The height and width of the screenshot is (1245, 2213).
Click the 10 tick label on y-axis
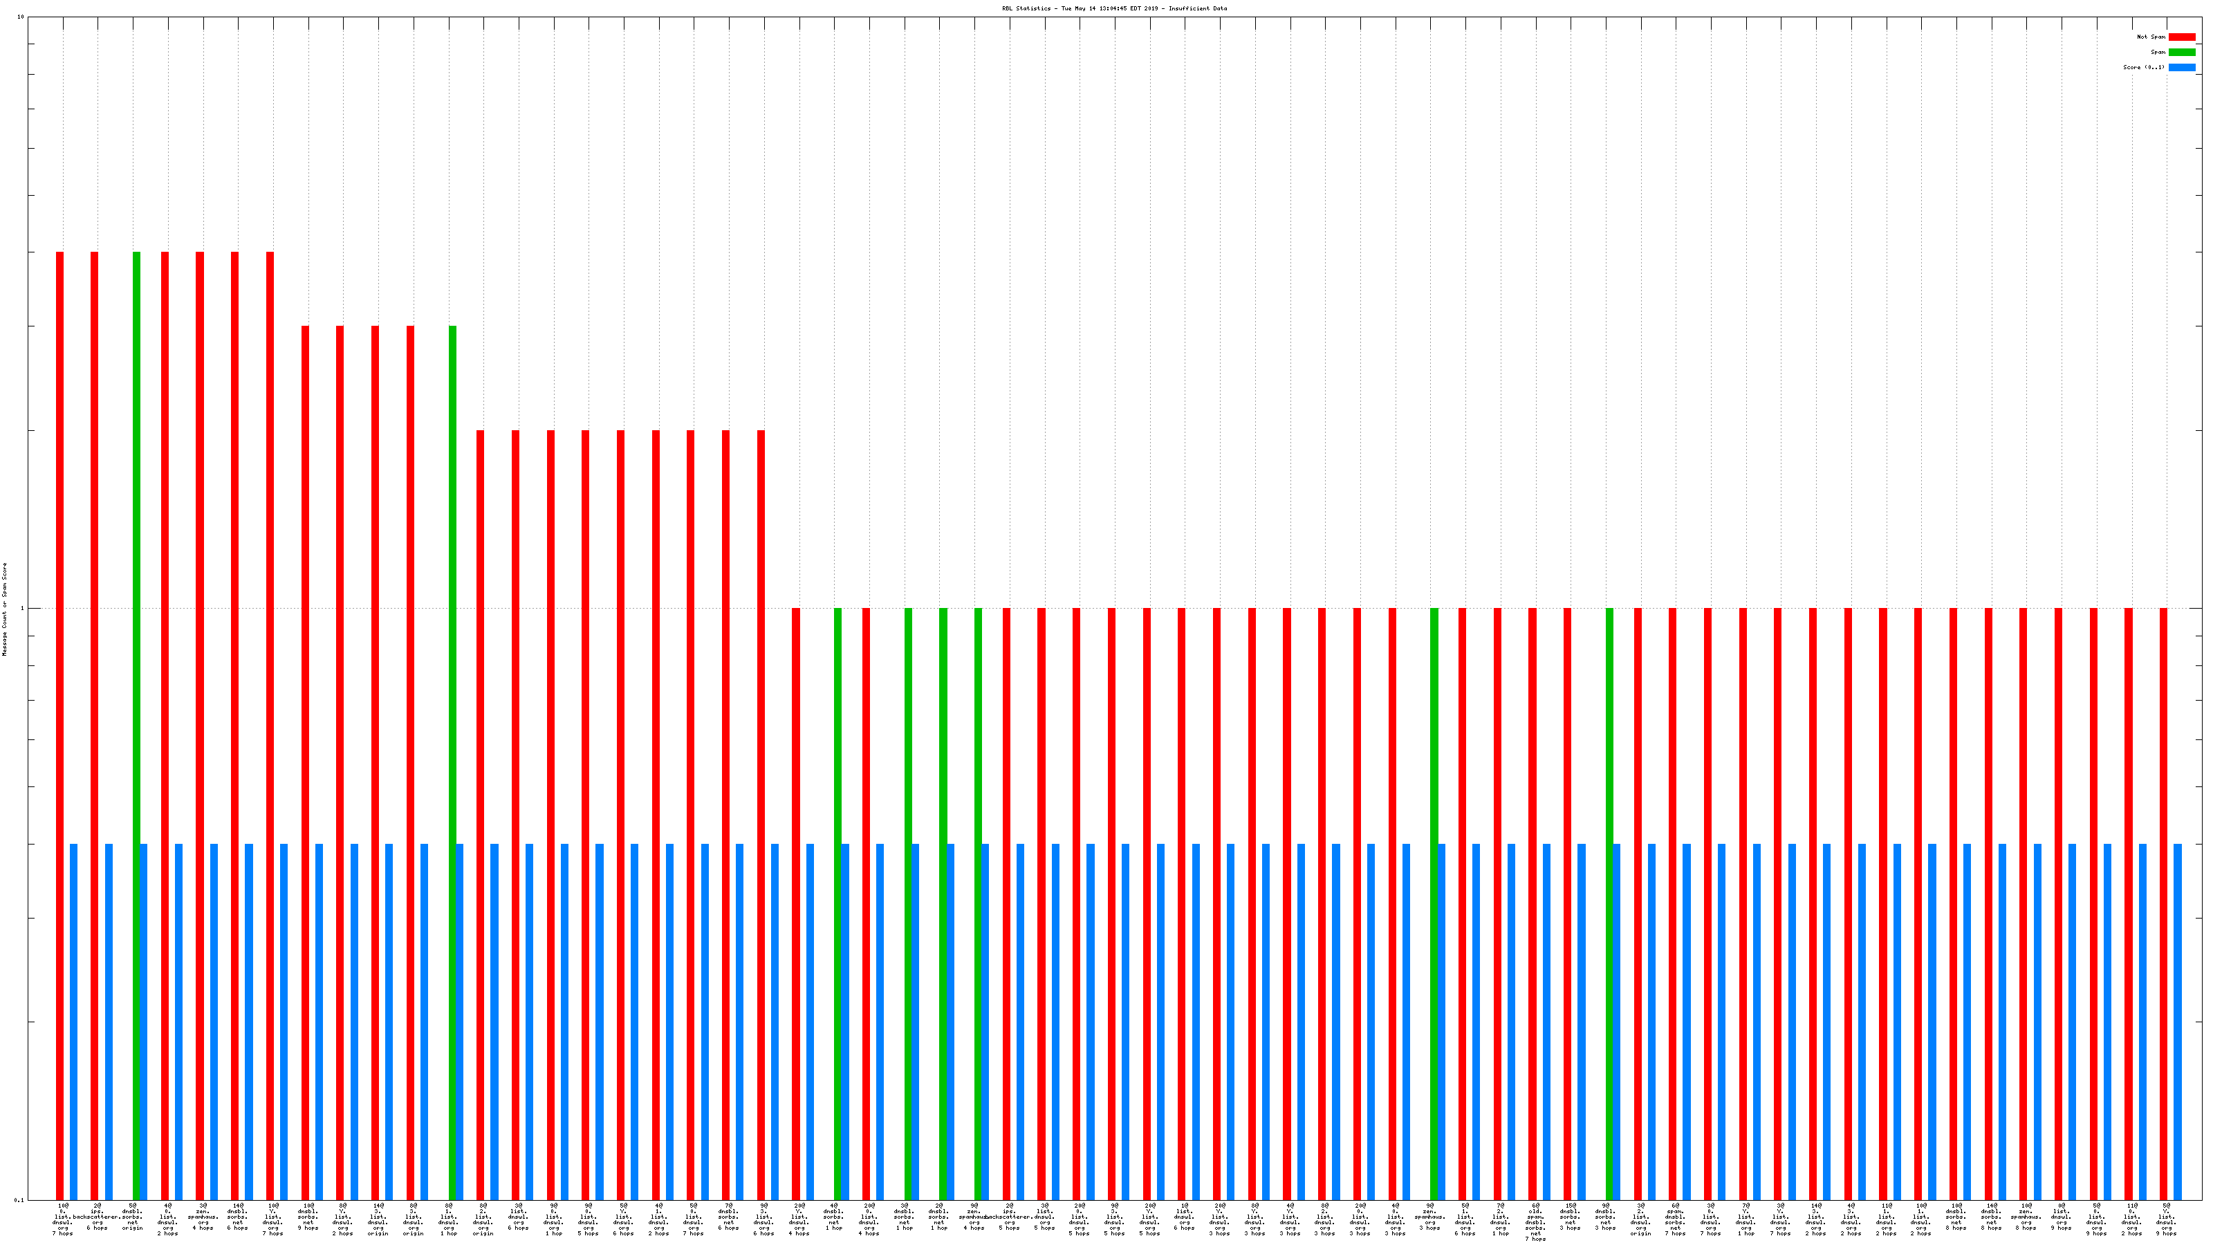[x=21, y=17]
